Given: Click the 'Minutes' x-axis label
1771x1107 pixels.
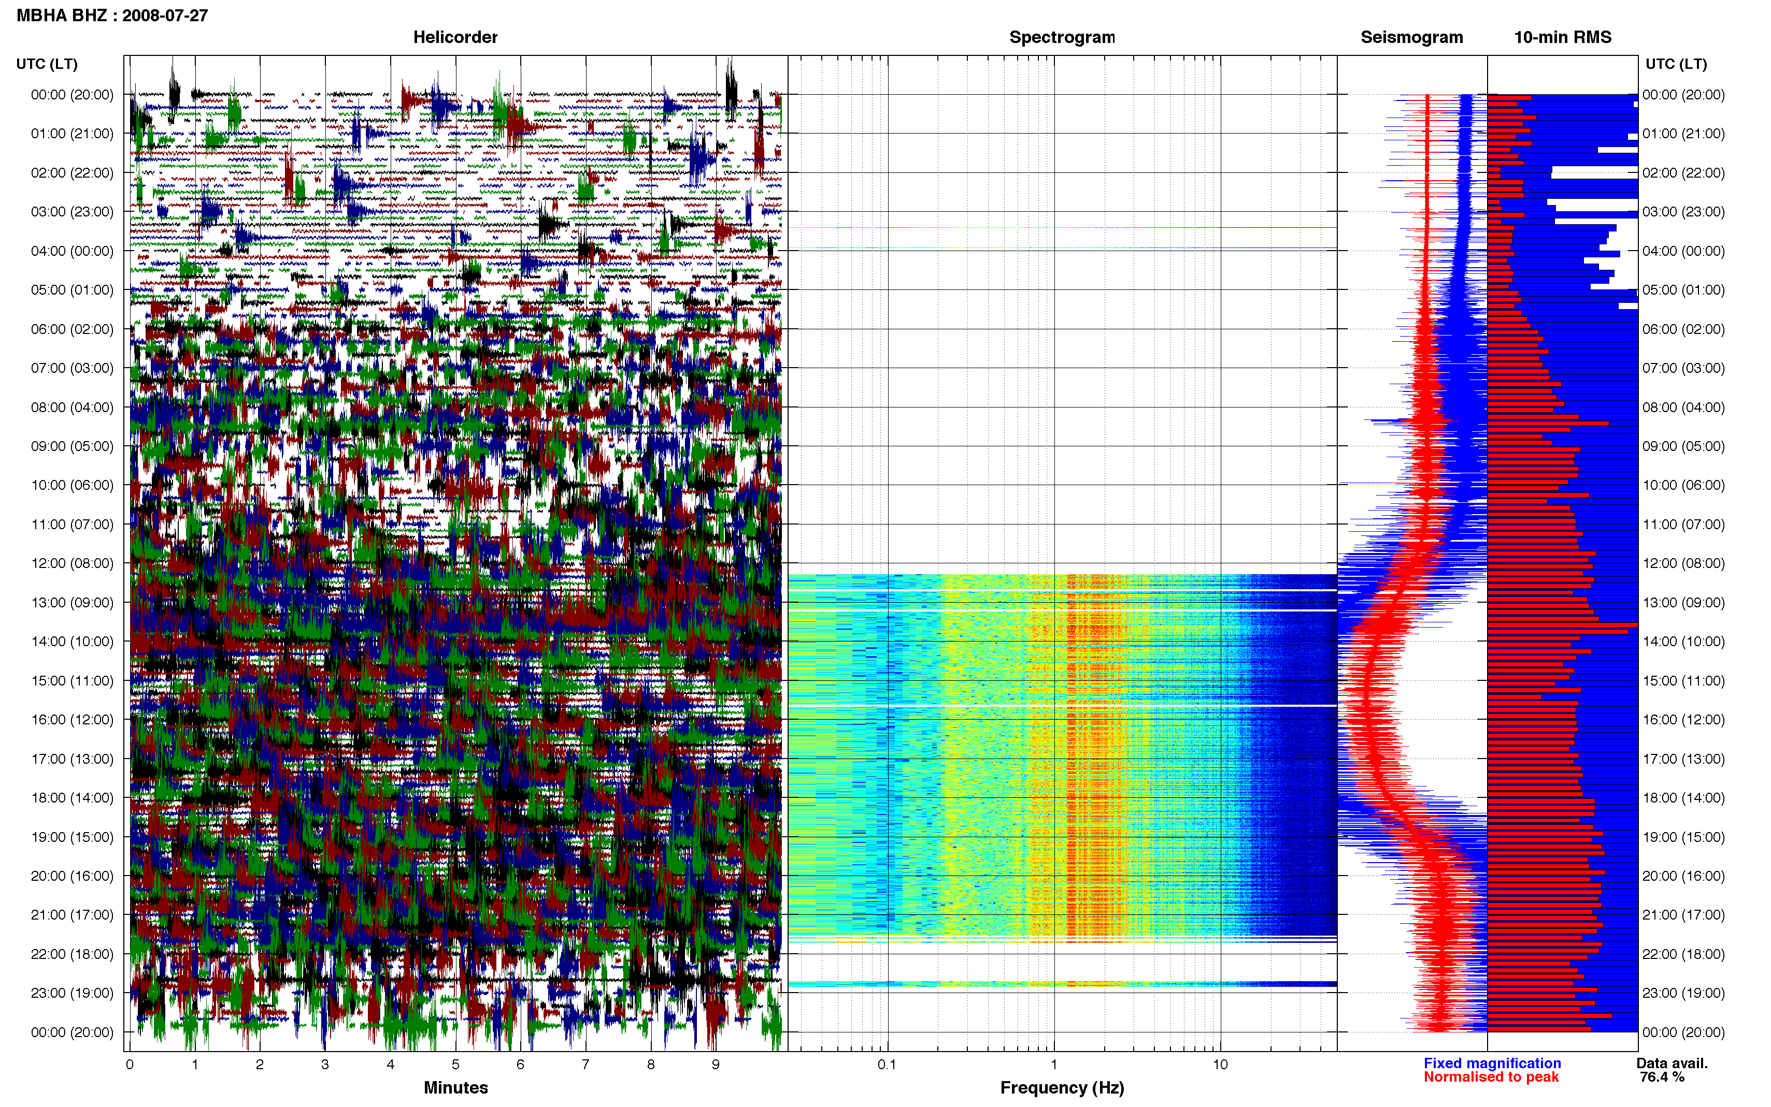Looking at the screenshot, I should click(x=455, y=1087).
